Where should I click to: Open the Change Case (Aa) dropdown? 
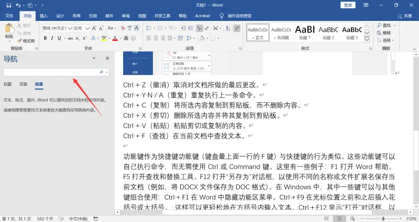(x=112, y=28)
